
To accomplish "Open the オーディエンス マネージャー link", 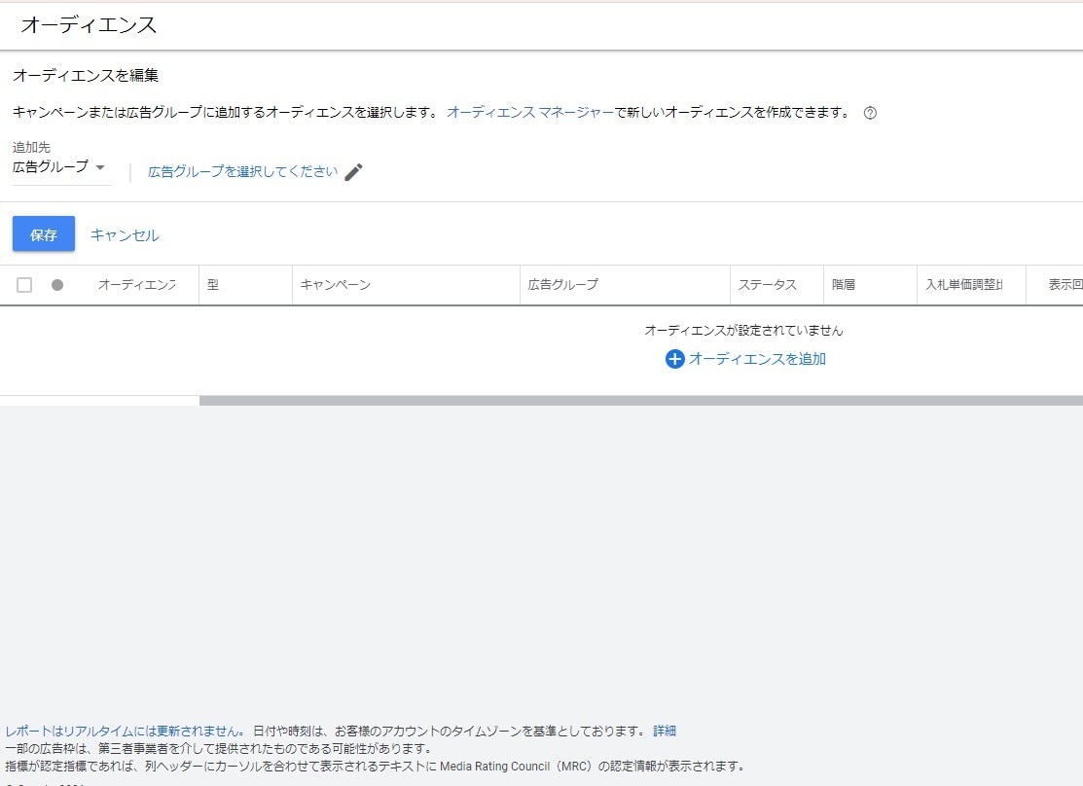I will [530, 112].
